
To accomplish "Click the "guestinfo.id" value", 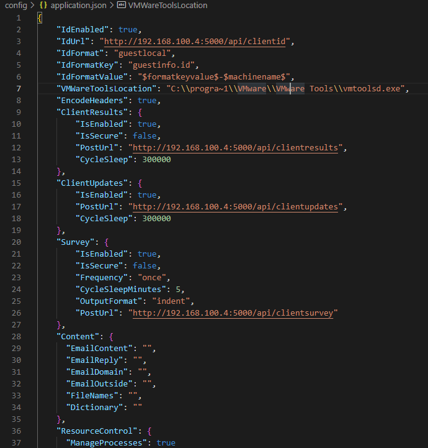I will (161, 65).
